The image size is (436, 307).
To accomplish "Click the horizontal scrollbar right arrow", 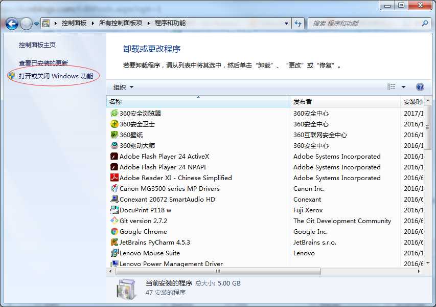I will pyautogui.click(x=419, y=271).
